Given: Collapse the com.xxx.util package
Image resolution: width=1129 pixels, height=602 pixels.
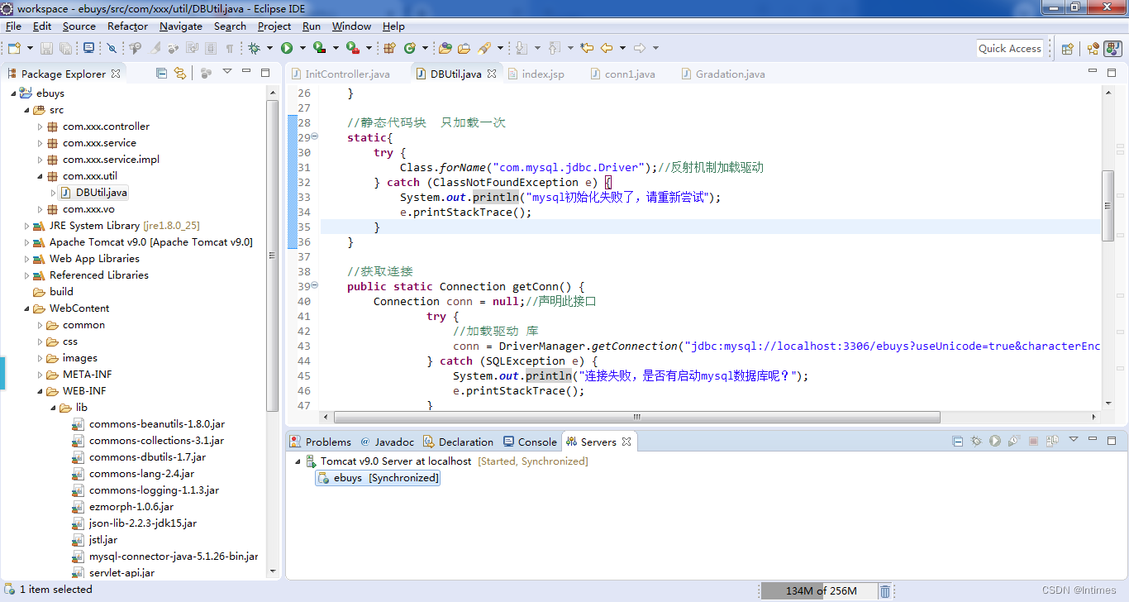Looking at the screenshot, I should coord(40,176).
